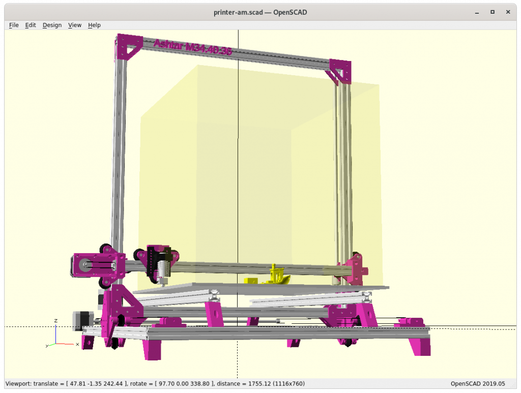Screen dimensions: 521x393
Task: Click the small yellow calibration cube
Action: point(251,281)
